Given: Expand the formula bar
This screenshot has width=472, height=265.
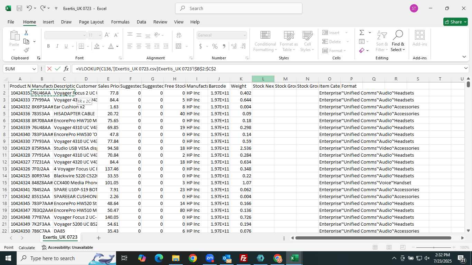Looking at the screenshot, I should point(466,68).
